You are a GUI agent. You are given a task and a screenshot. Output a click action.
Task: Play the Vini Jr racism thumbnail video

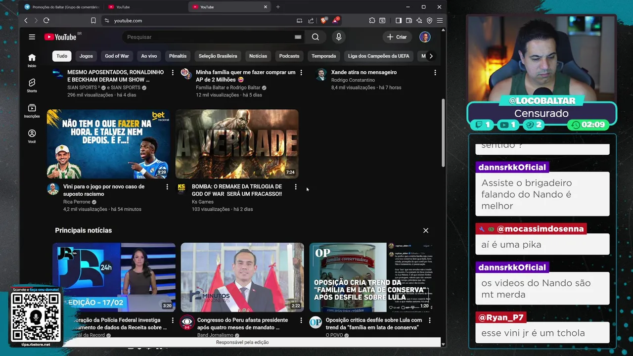pos(108,144)
